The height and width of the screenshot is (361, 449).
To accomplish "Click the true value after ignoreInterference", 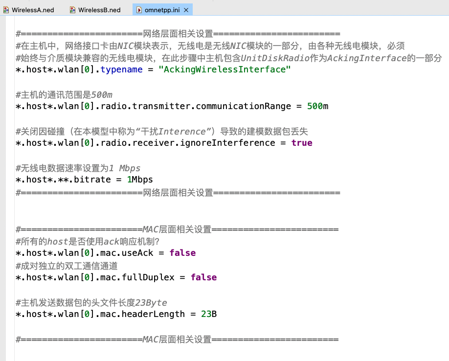I will (x=302, y=143).
